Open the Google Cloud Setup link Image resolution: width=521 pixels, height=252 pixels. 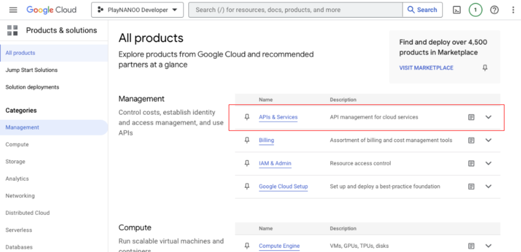click(283, 186)
